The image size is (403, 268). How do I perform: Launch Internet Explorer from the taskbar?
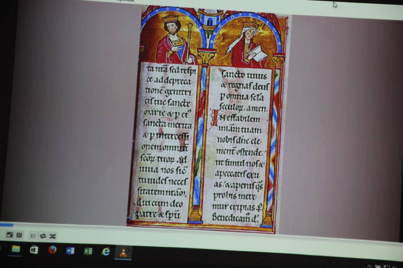106,251
